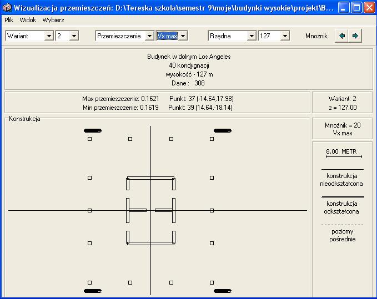
Task: Open the Plik menu
Action: pyautogui.click(x=9, y=20)
